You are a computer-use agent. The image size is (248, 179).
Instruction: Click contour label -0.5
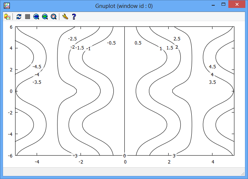point(112,43)
